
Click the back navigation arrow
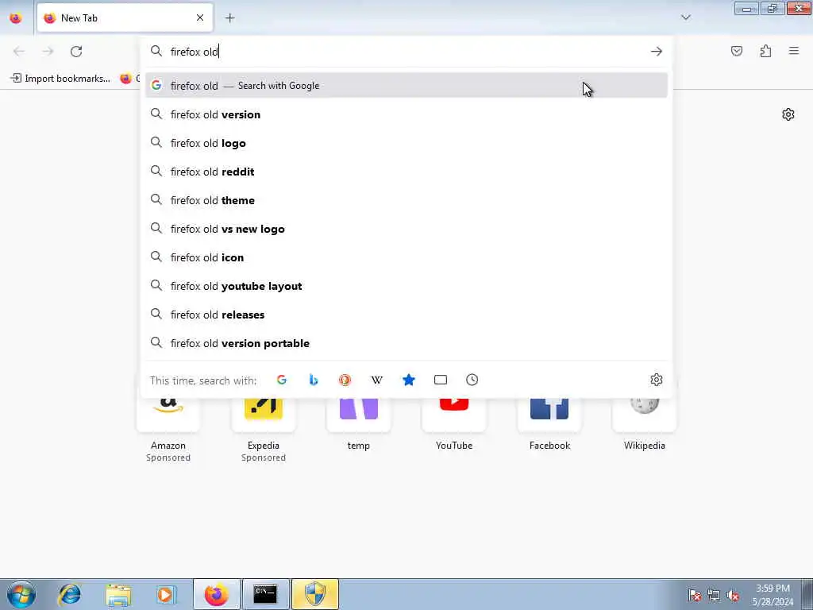[x=19, y=51]
